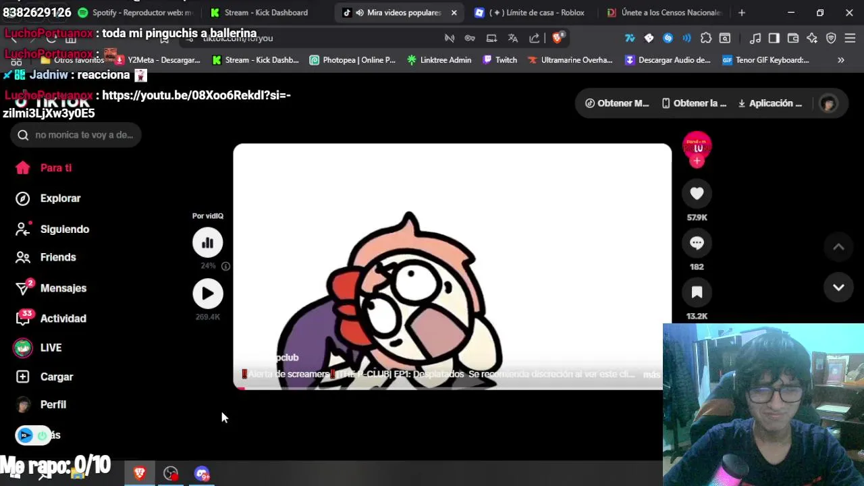The width and height of the screenshot is (864, 486).
Task: Expand the video description with más
Action: pyautogui.click(x=651, y=375)
